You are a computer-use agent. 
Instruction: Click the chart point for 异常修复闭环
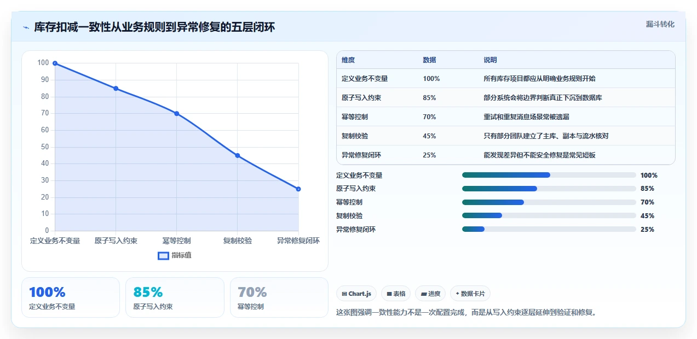coord(298,189)
